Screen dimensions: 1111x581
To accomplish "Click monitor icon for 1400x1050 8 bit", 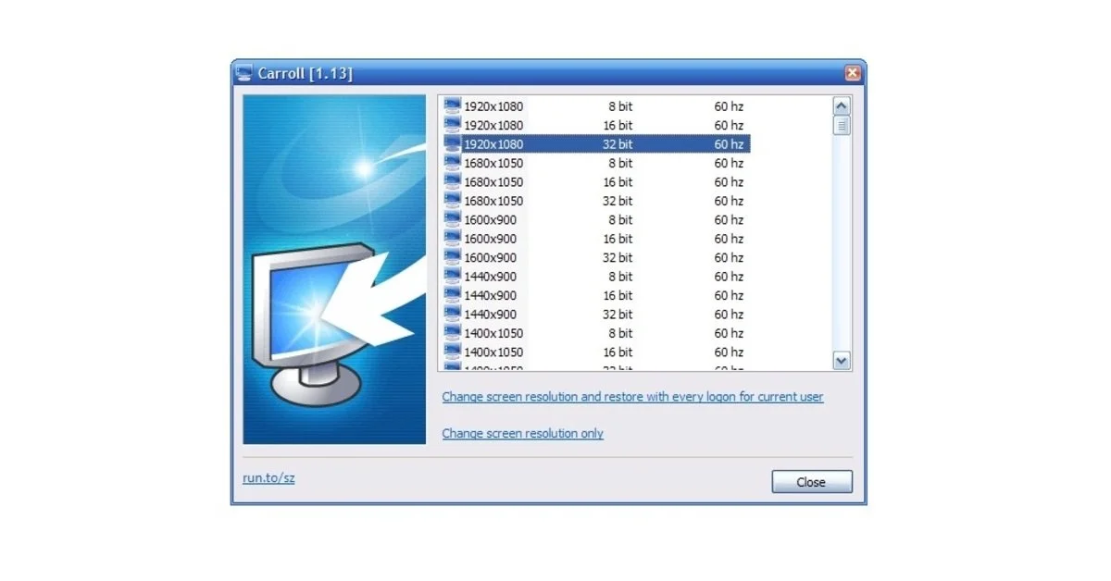I will [452, 333].
